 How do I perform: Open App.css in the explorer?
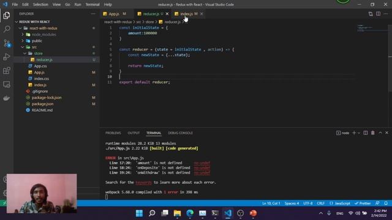point(57,66)
